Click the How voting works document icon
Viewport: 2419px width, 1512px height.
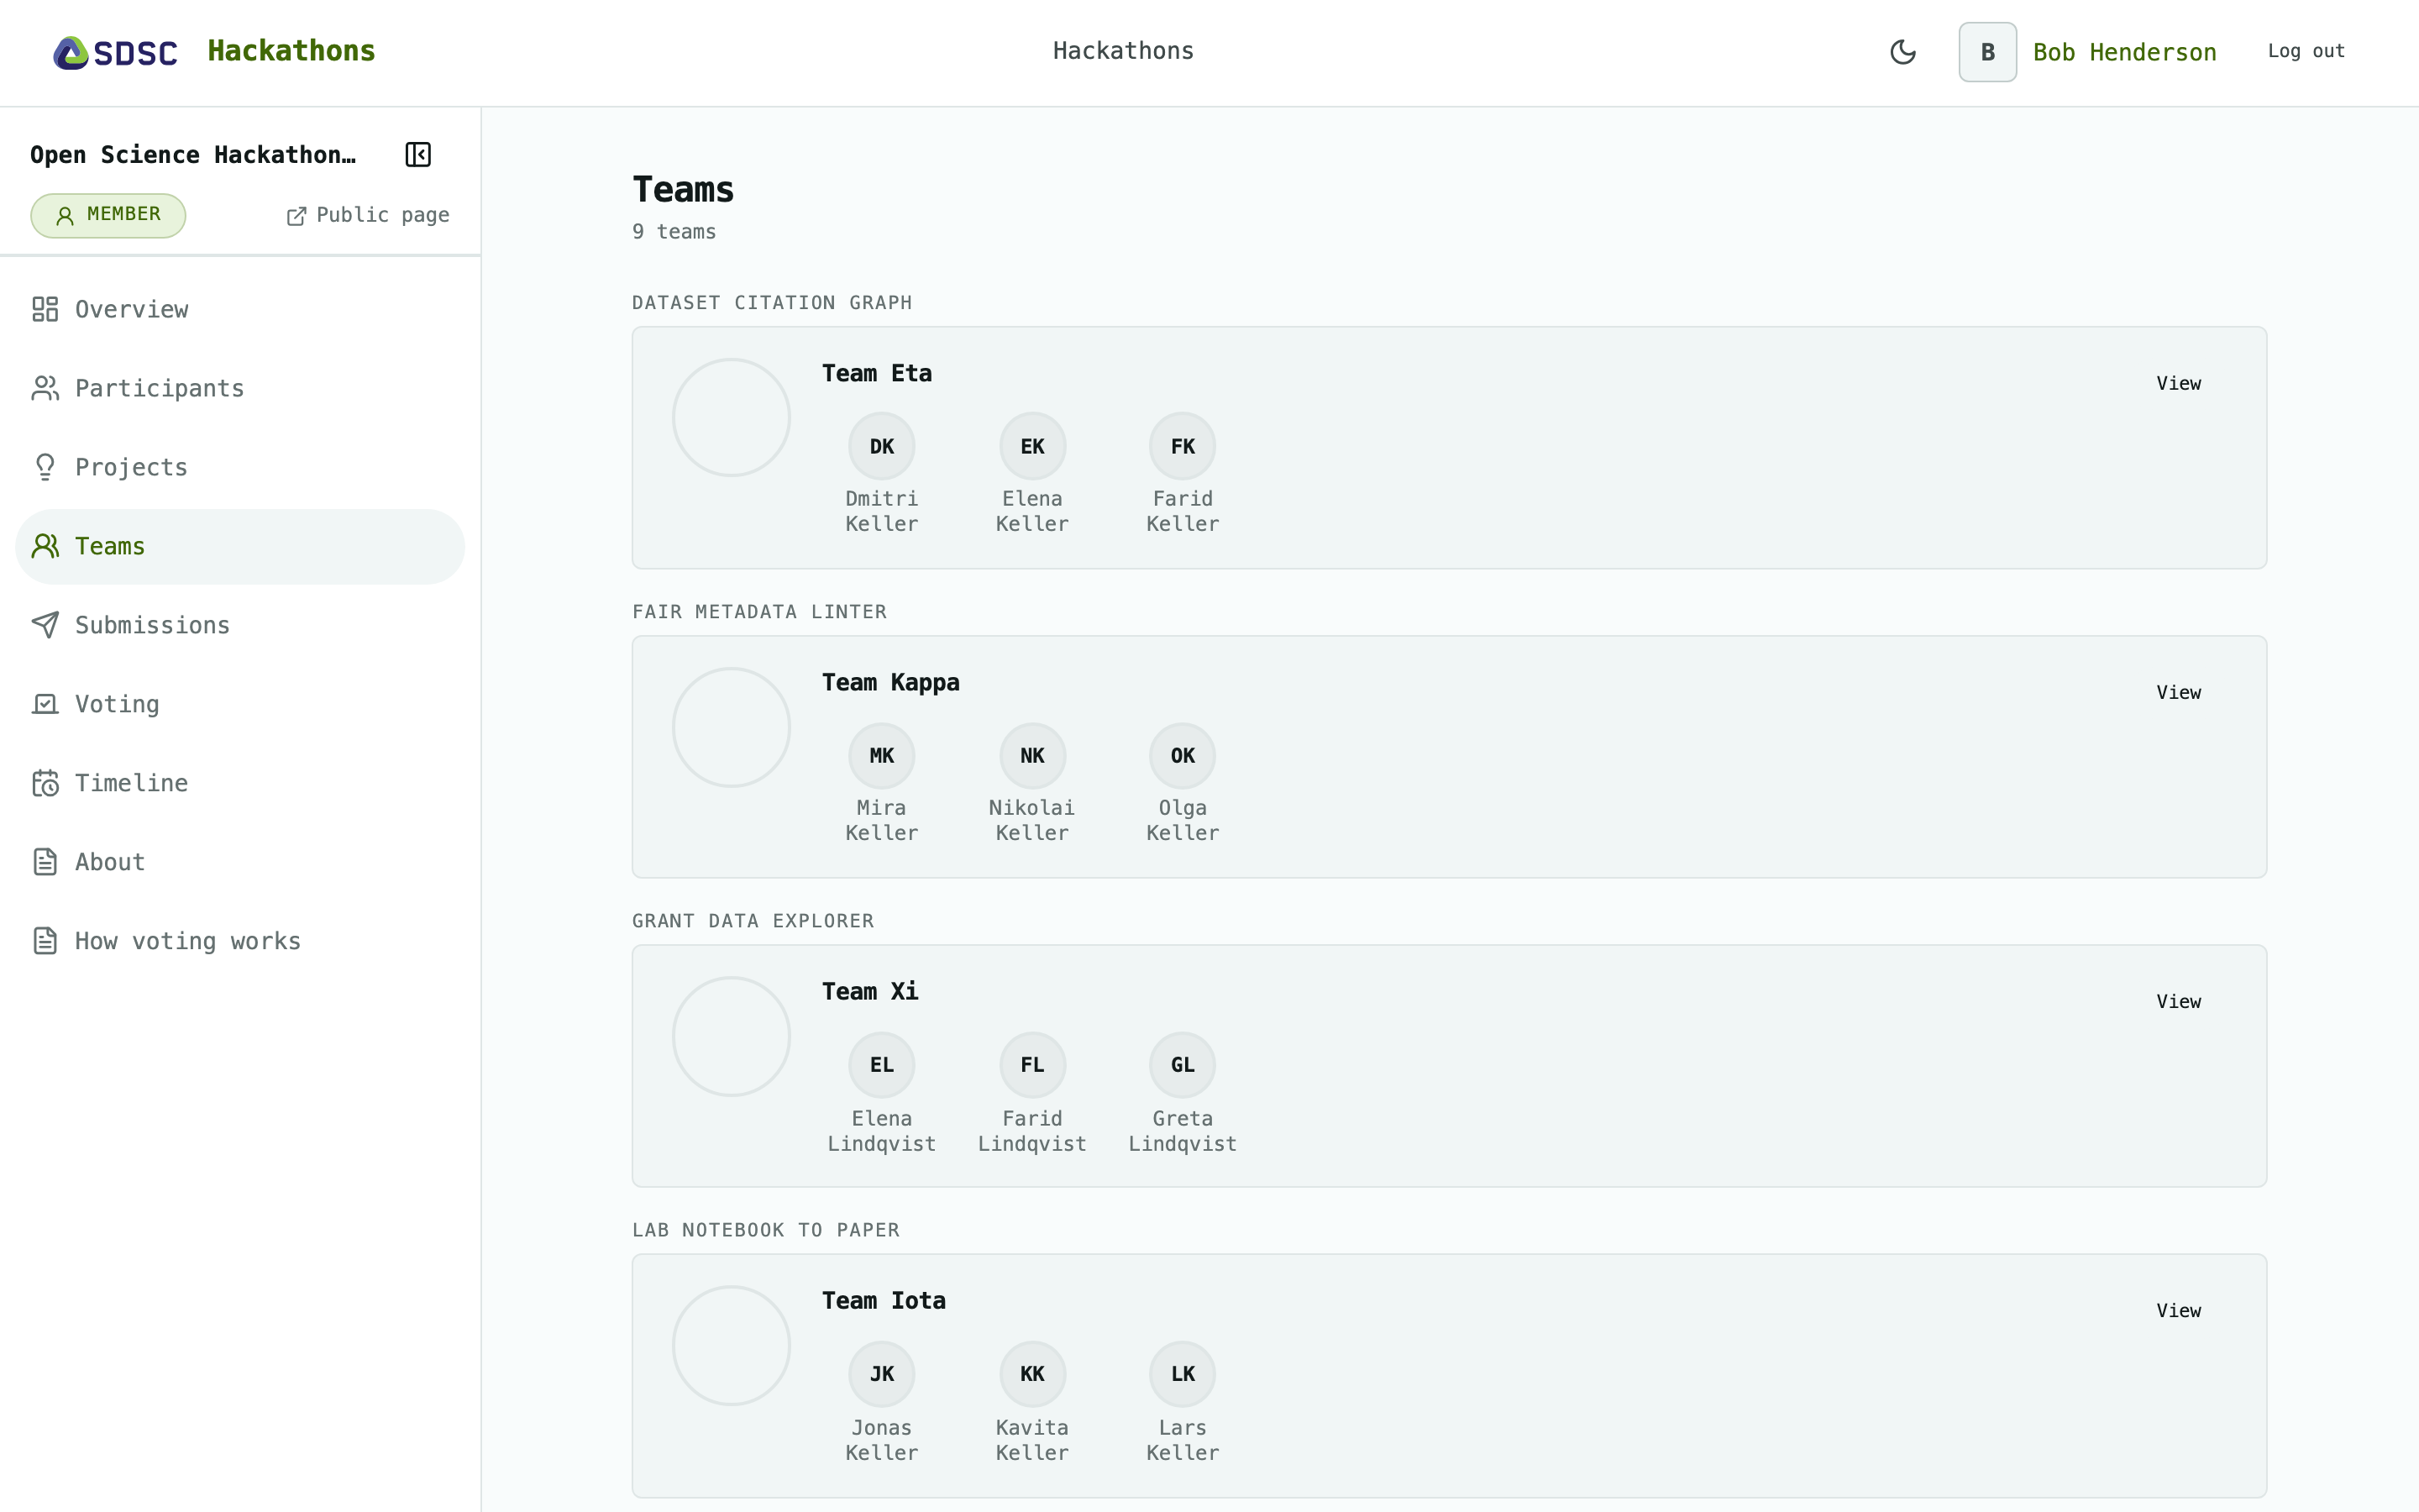[x=45, y=941]
